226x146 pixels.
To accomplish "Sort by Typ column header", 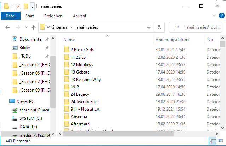I will (210, 40).
